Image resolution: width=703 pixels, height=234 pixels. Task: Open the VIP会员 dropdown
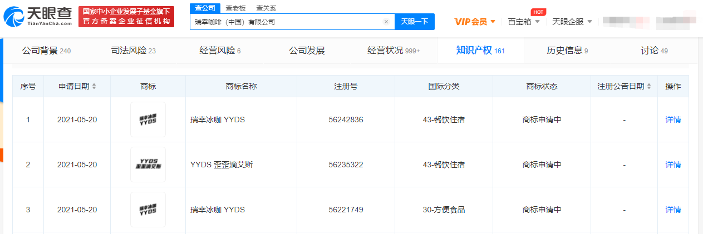point(475,22)
